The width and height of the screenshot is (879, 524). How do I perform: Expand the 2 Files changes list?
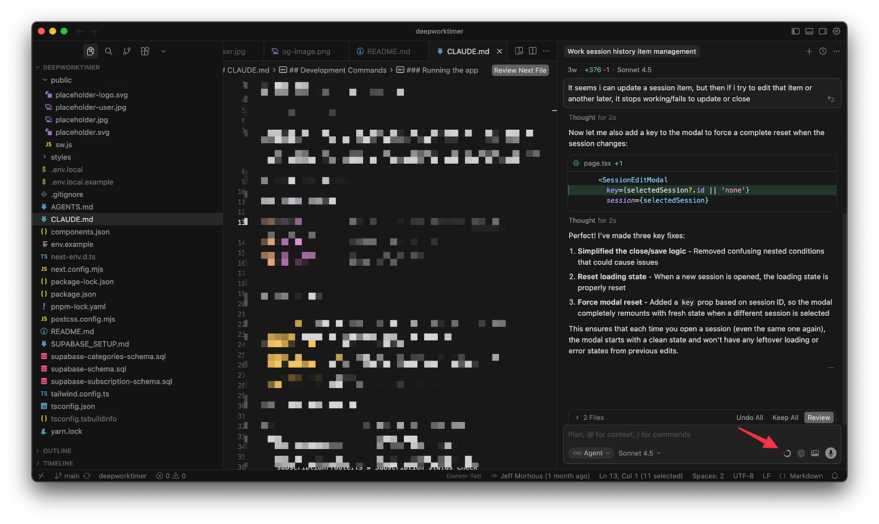point(589,418)
